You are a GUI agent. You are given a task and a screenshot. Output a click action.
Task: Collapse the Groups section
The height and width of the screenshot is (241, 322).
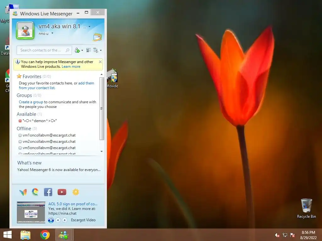coord(24,95)
